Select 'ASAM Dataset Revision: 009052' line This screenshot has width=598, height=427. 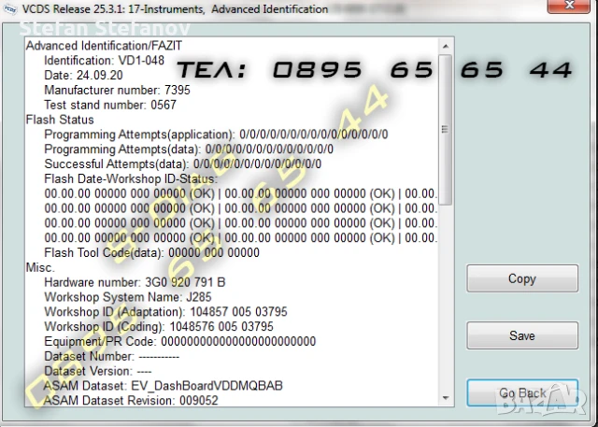coord(131,401)
